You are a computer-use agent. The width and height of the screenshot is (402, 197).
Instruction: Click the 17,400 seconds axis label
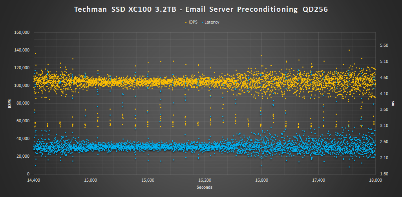pyautogui.click(x=318, y=180)
